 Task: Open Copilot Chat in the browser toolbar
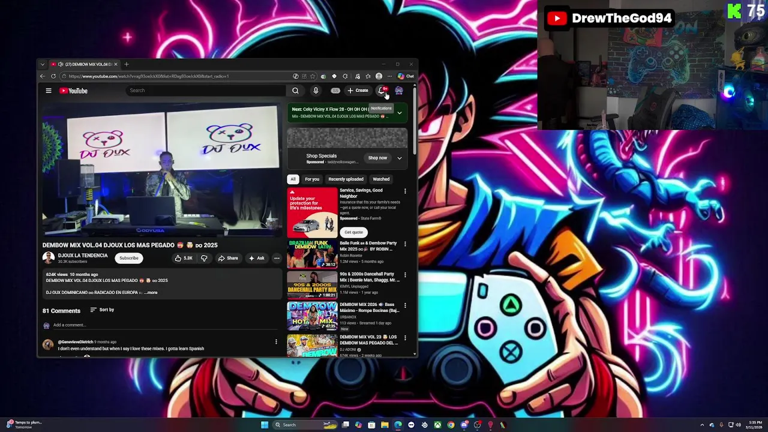click(x=406, y=76)
